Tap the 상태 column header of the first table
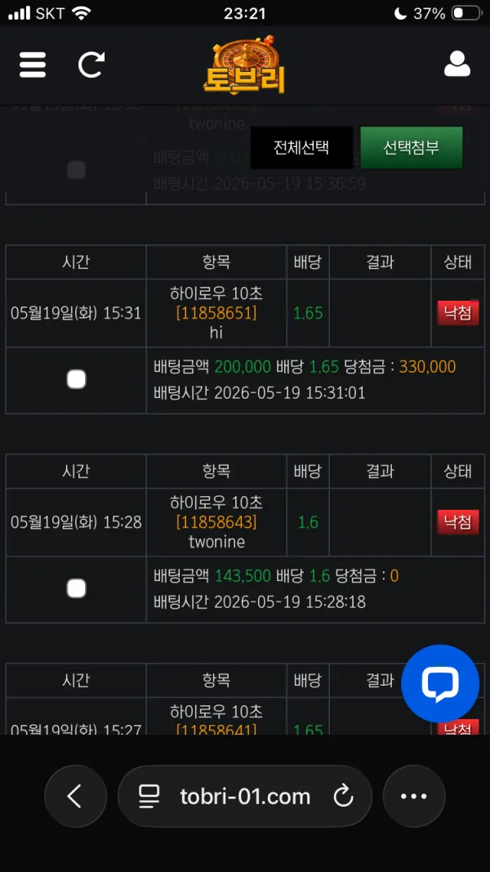The width and height of the screenshot is (490, 872). (458, 262)
